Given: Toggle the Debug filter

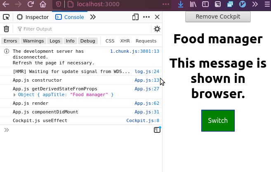Looking at the screenshot, I should 87,41.
